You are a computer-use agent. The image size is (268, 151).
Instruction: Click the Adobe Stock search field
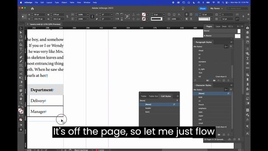point(237,8)
